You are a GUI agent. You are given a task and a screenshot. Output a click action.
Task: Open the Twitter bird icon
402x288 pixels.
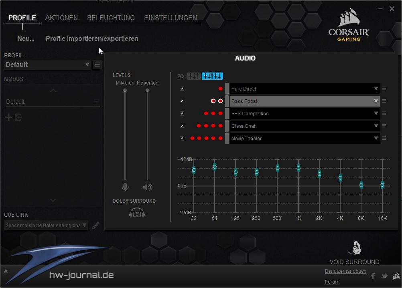coord(384,276)
